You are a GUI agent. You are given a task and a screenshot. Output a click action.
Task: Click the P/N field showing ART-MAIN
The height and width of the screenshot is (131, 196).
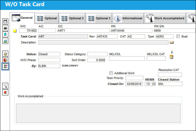(x=131, y=31)
